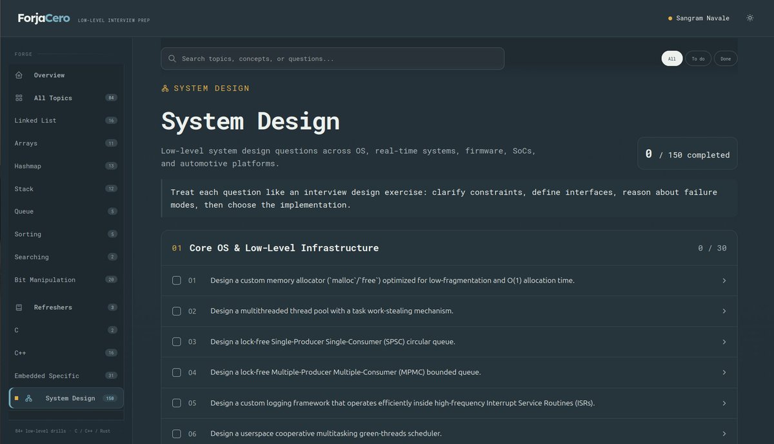
Task: Click the search magnifier icon
Action: 172,58
